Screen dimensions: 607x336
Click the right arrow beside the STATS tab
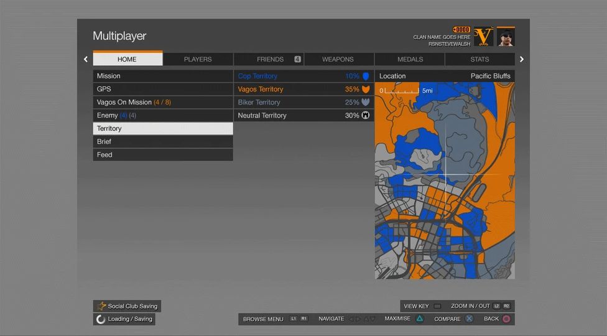point(521,59)
